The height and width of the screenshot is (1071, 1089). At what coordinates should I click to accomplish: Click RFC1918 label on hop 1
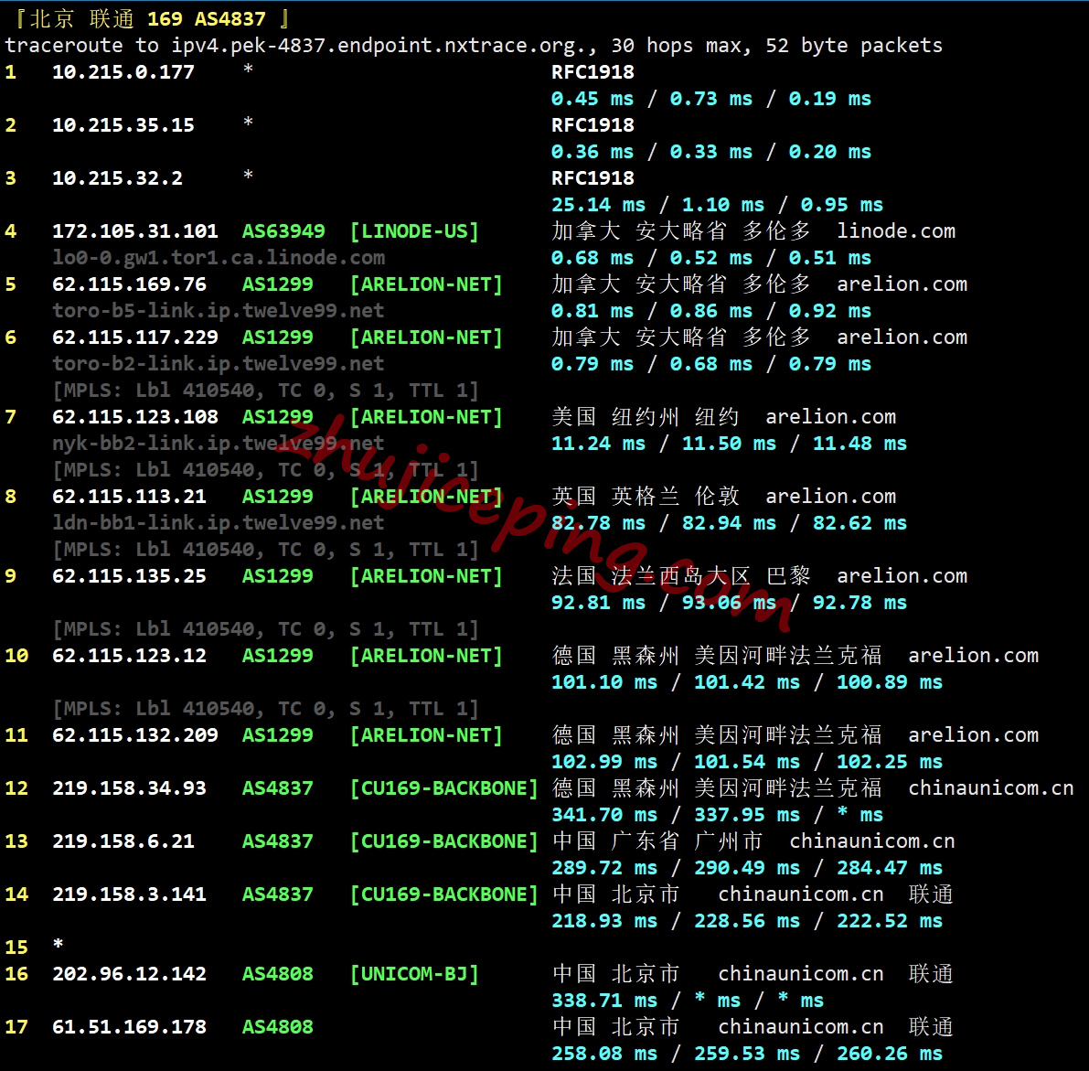pyautogui.click(x=593, y=72)
